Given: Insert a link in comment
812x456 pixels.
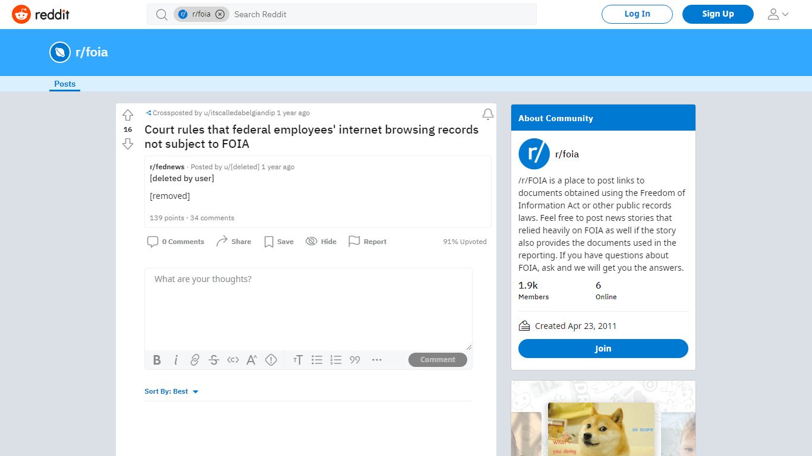Looking at the screenshot, I should (x=195, y=360).
